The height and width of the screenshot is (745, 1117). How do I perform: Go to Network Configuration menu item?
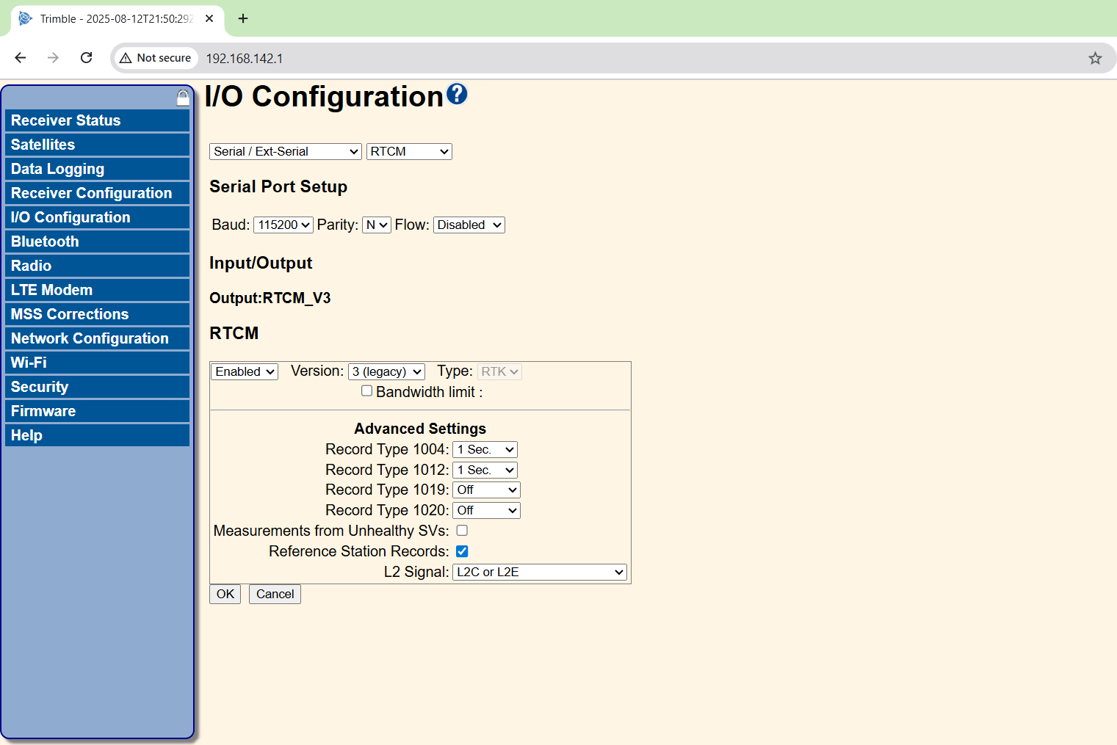tap(97, 338)
